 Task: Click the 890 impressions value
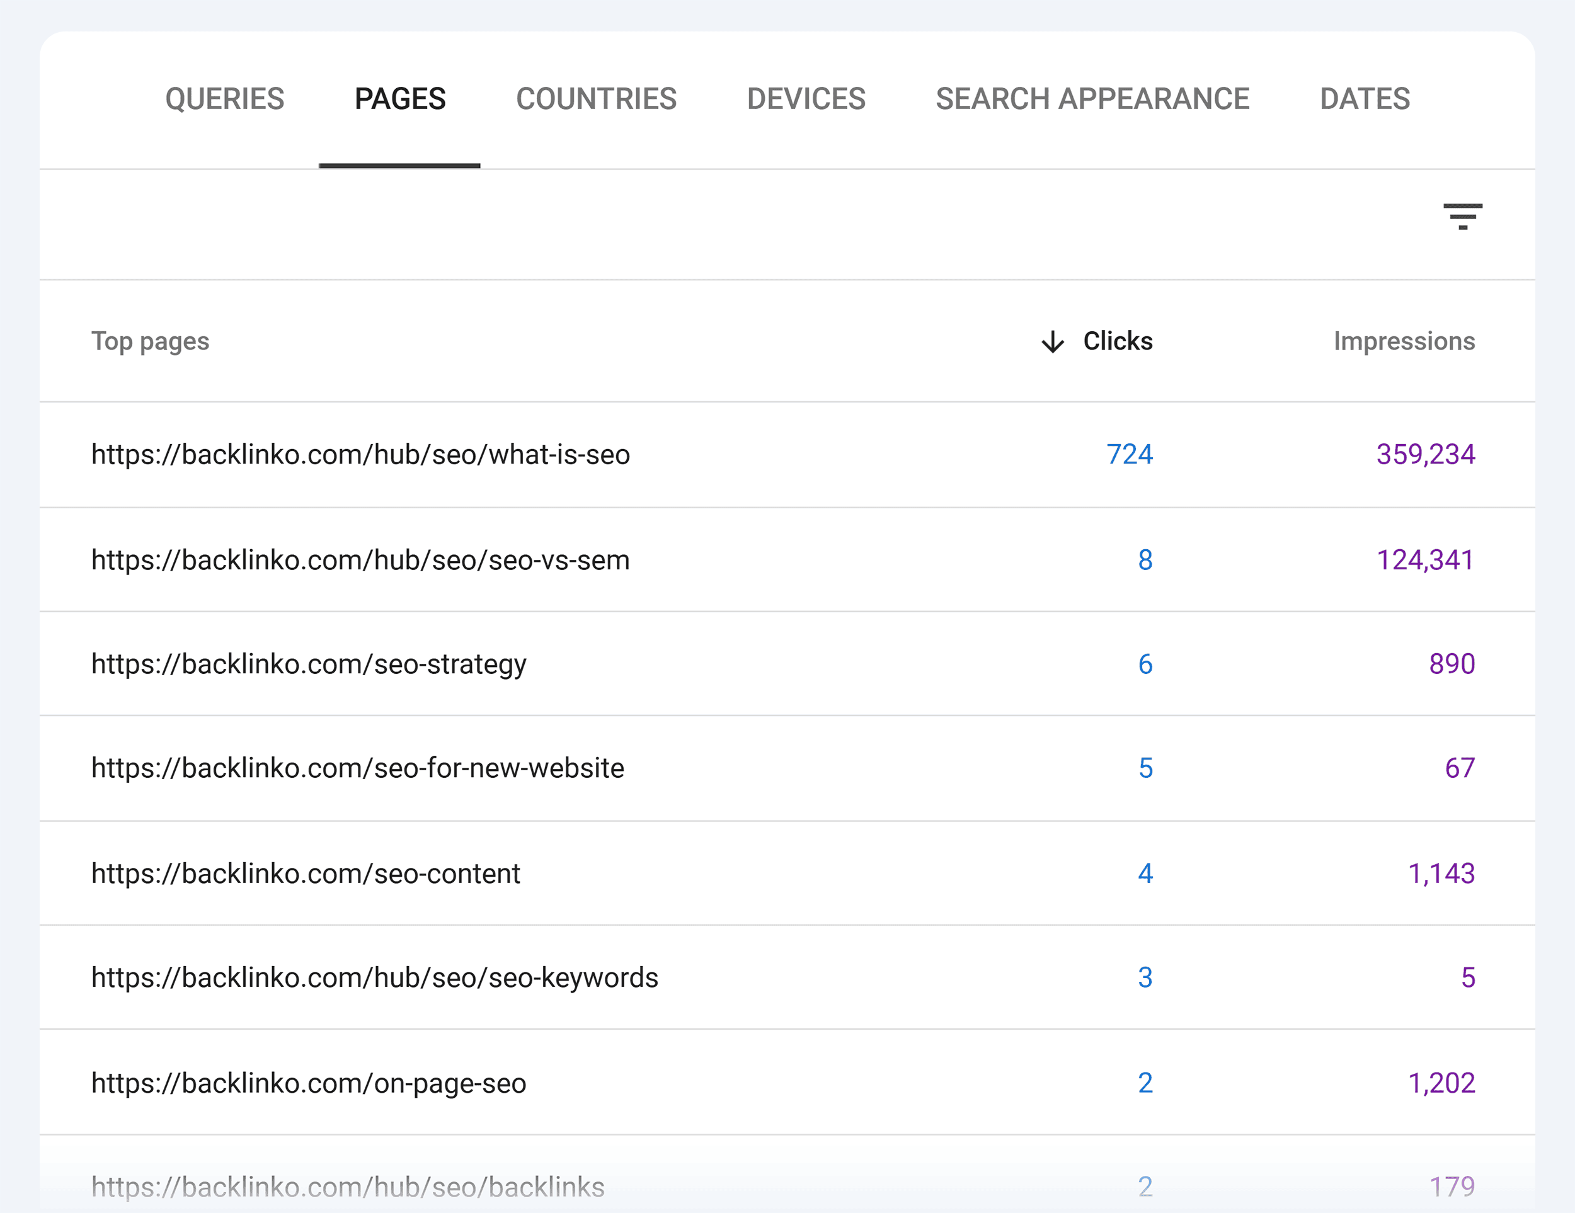[x=1452, y=664]
